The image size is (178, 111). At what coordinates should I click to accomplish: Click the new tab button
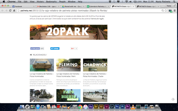point(163,7)
